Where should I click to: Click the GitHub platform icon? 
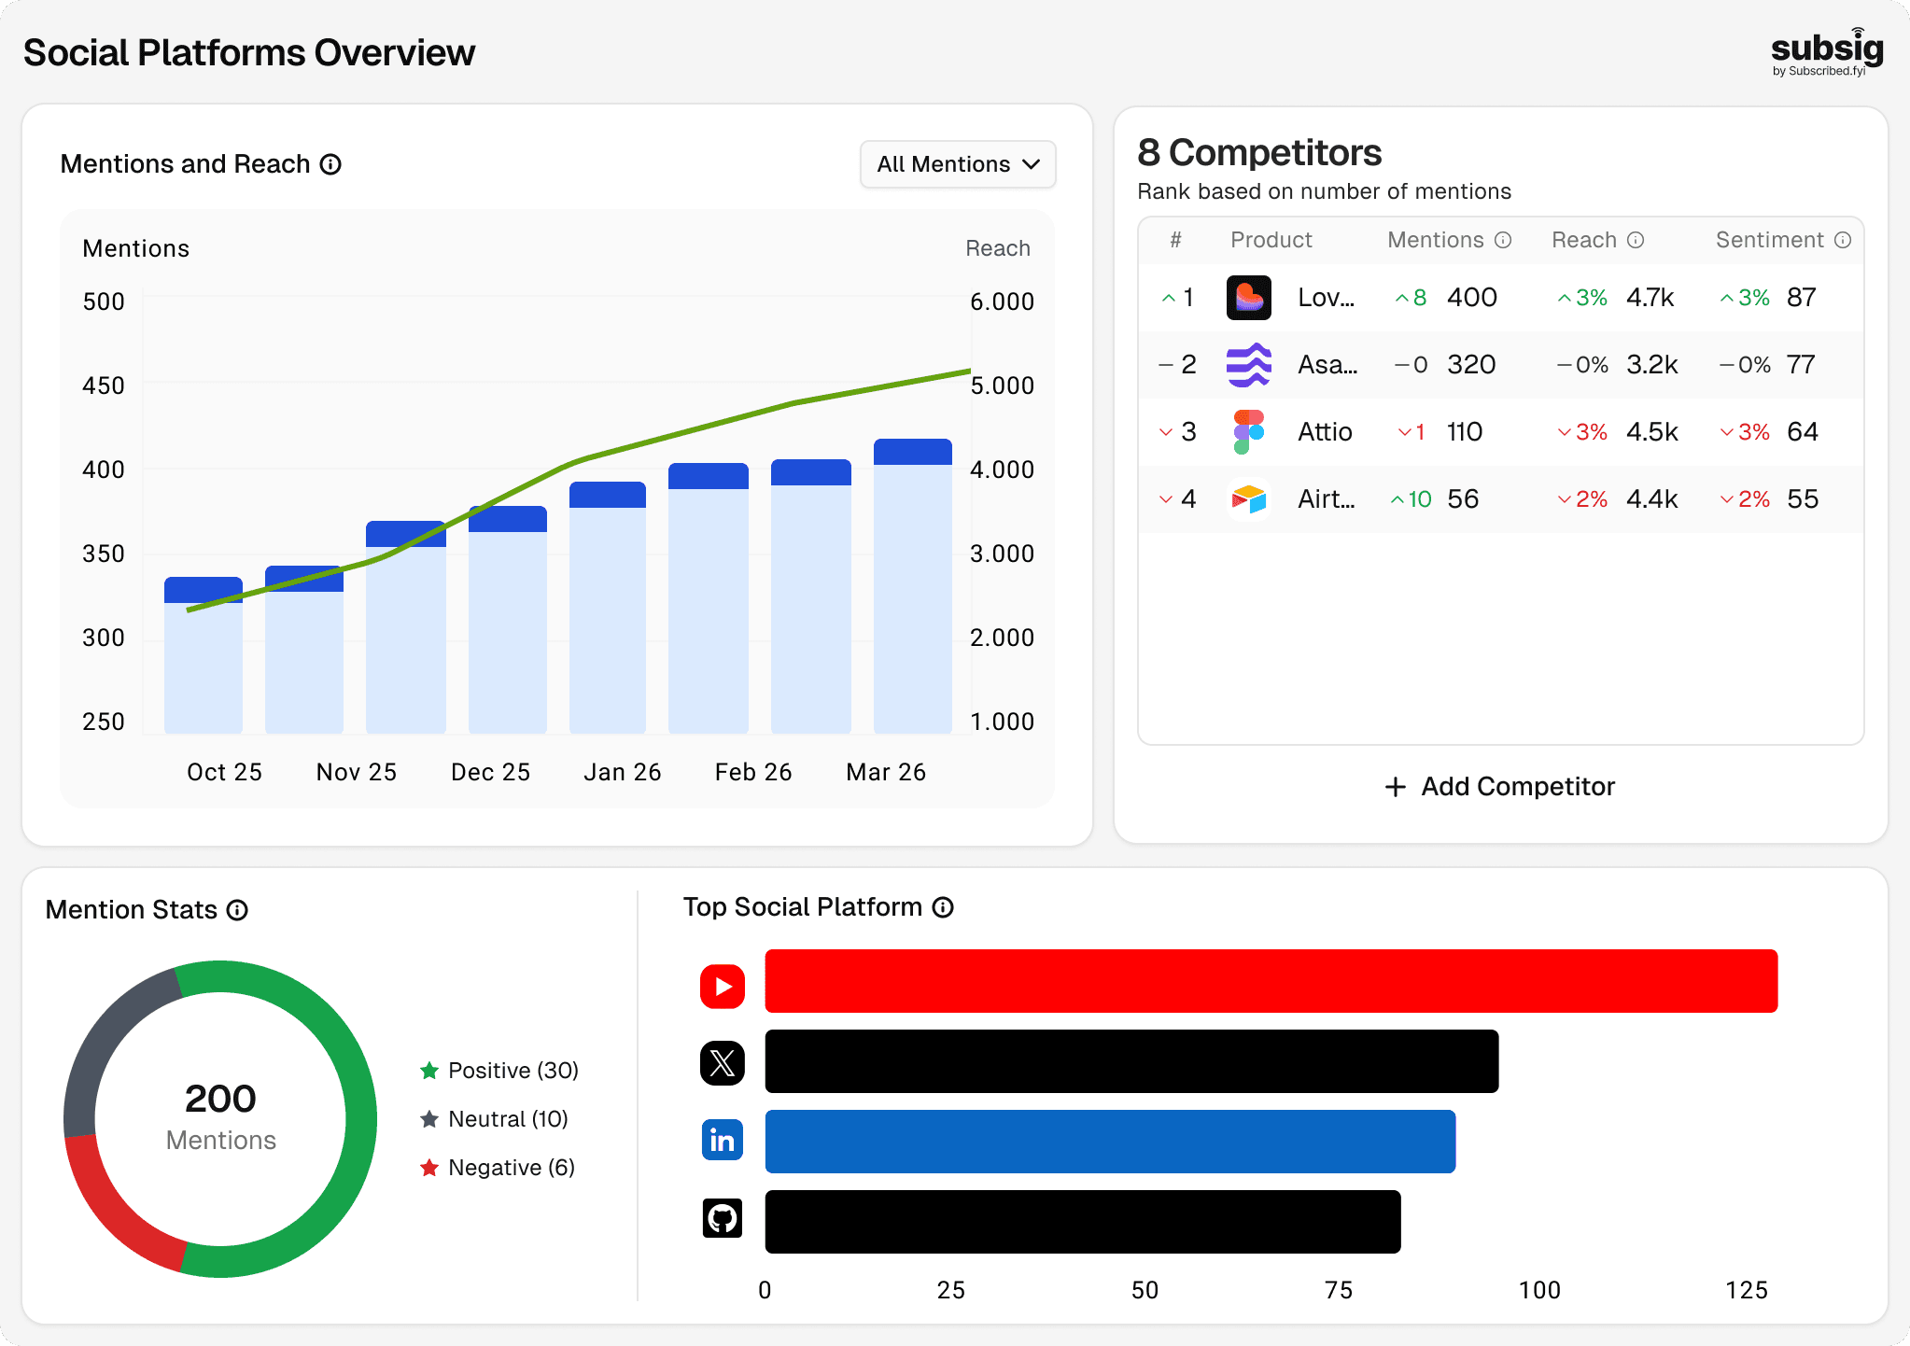point(723,1218)
